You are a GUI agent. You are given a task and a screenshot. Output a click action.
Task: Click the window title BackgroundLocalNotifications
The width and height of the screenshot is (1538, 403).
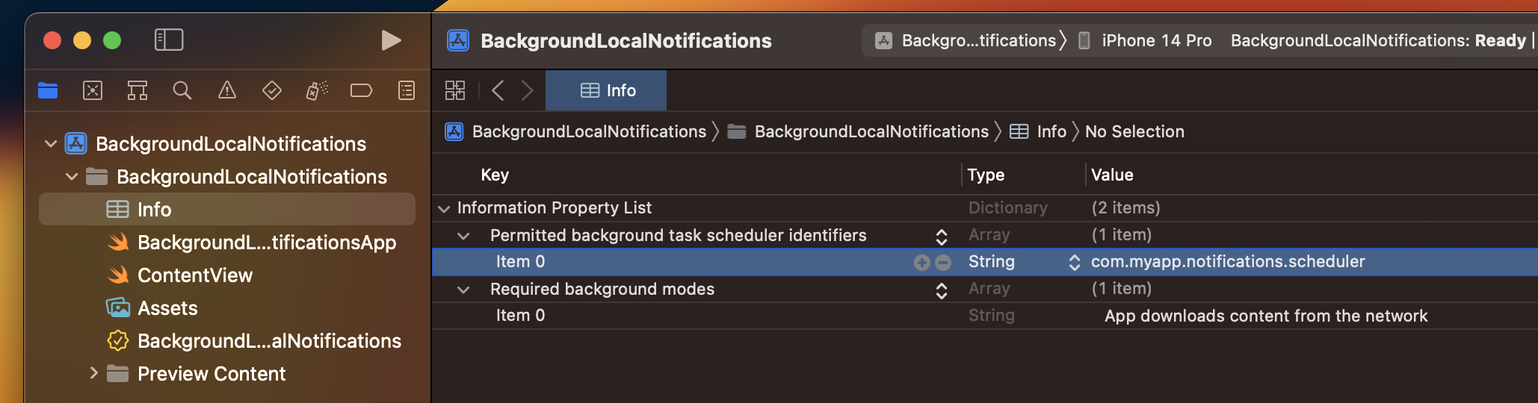(626, 40)
